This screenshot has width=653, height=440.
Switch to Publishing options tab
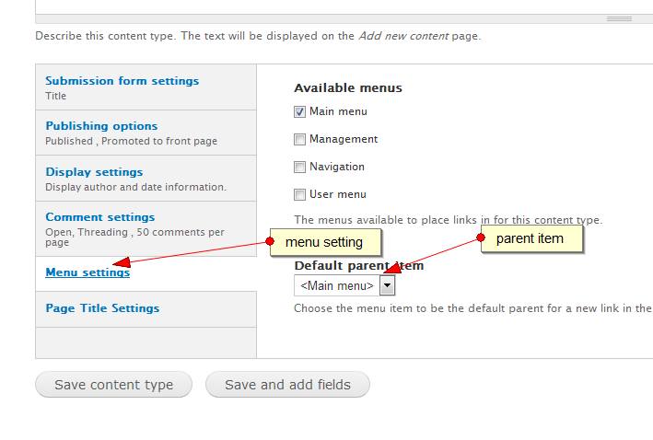click(101, 126)
